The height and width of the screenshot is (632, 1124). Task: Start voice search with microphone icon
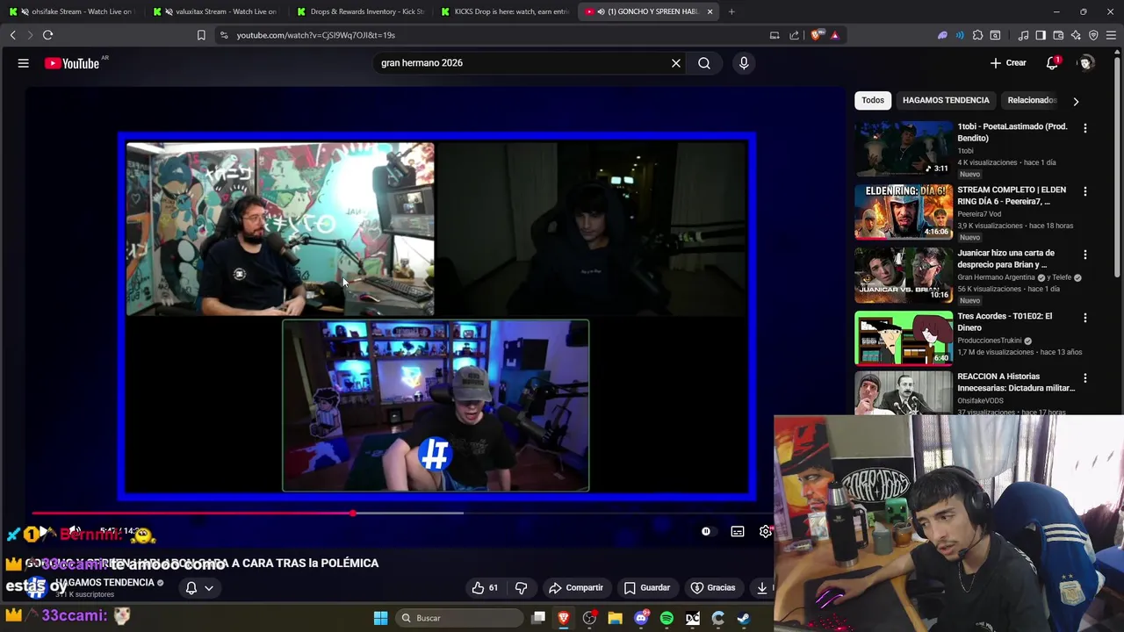tap(744, 63)
